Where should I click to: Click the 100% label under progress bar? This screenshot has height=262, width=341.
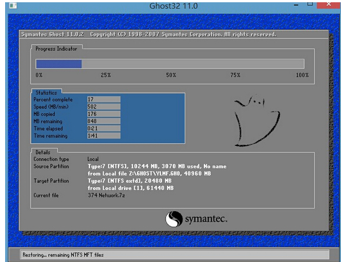(x=302, y=75)
